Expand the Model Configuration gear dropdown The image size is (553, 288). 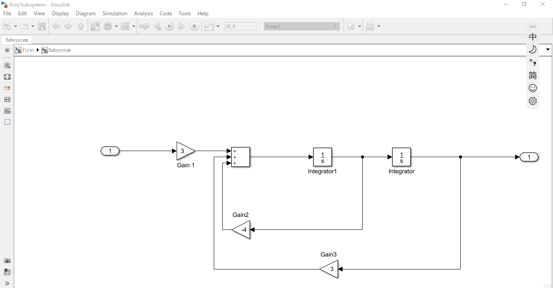[116, 26]
